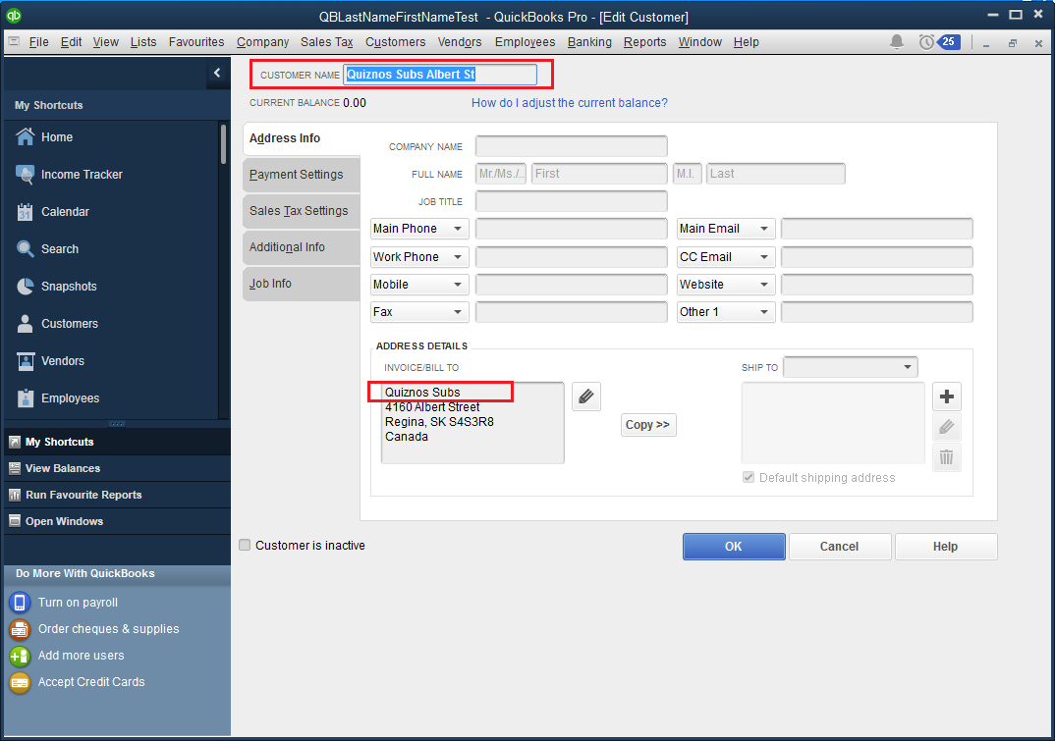Open Run Favourite Reports panel
The image size is (1055, 741).
pos(117,495)
